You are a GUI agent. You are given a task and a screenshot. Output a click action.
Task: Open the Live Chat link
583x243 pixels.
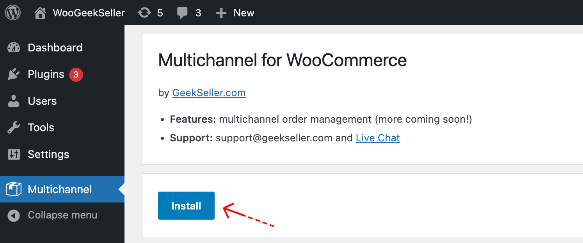point(377,137)
